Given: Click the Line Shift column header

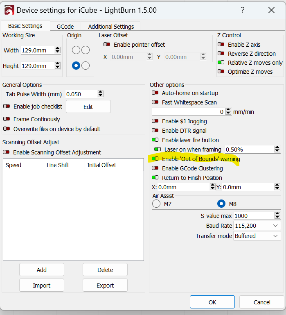Looking at the screenshot, I should point(64,165).
